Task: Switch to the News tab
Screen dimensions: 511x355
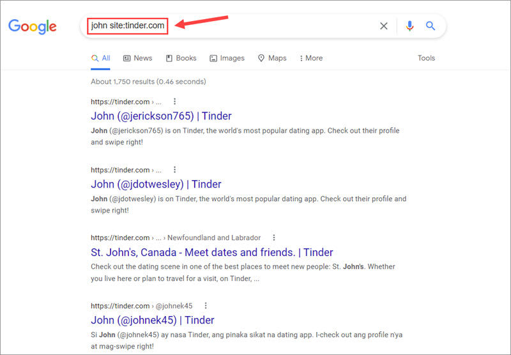Action: pyautogui.click(x=137, y=58)
